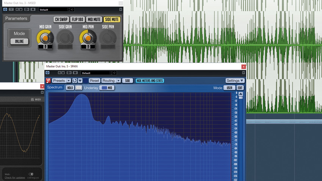The image size is (322, 181).
Task: Open the Settings dropdown in SPAN
Action: [x=235, y=81]
